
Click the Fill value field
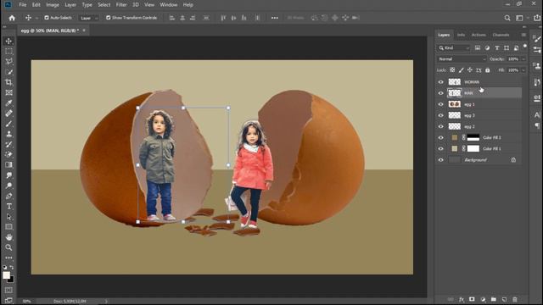513,70
